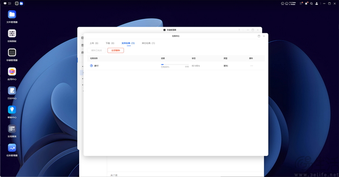This screenshot has height=177, width=339.
Task: Open the 日志中心 desktop icon
Action: tap(12, 91)
